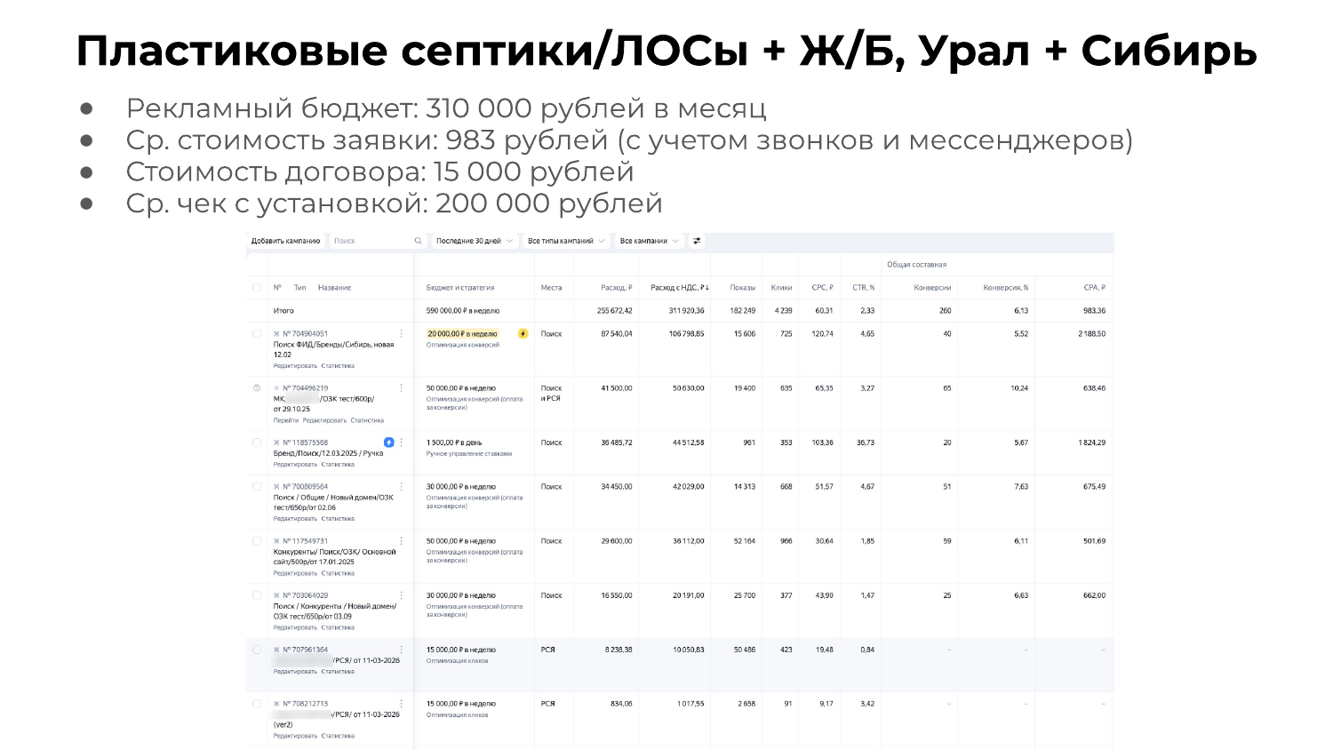Expand the 'Все кампании' dropdown
The width and height of the screenshot is (1333, 750).
tap(649, 241)
